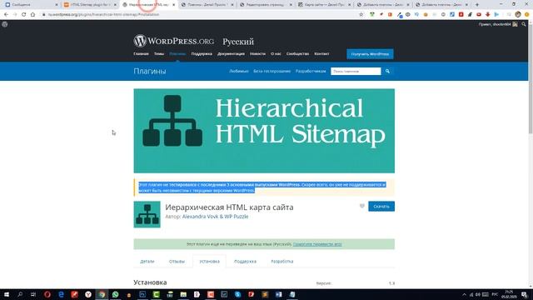Open the Детали plugin tab
533x300 pixels.
click(x=147, y=261)
